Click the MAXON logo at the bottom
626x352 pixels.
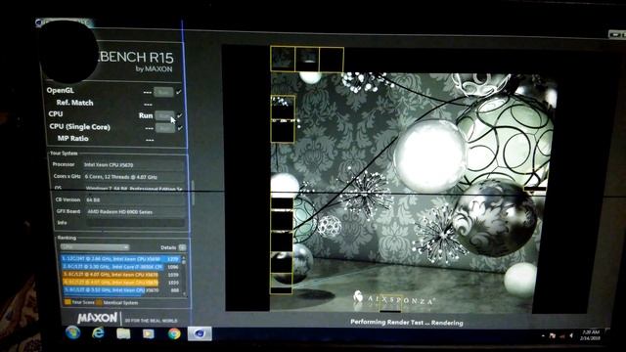98,318
